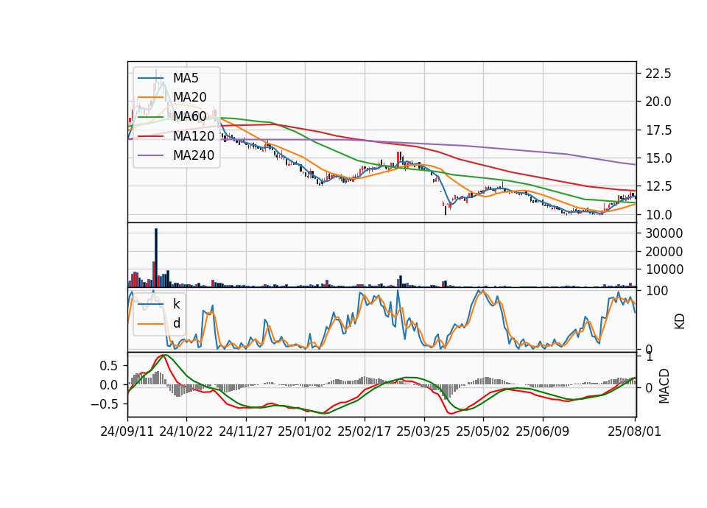
Task: Click the 24/09/11 date tick label
Action: [x=127, y=431]
